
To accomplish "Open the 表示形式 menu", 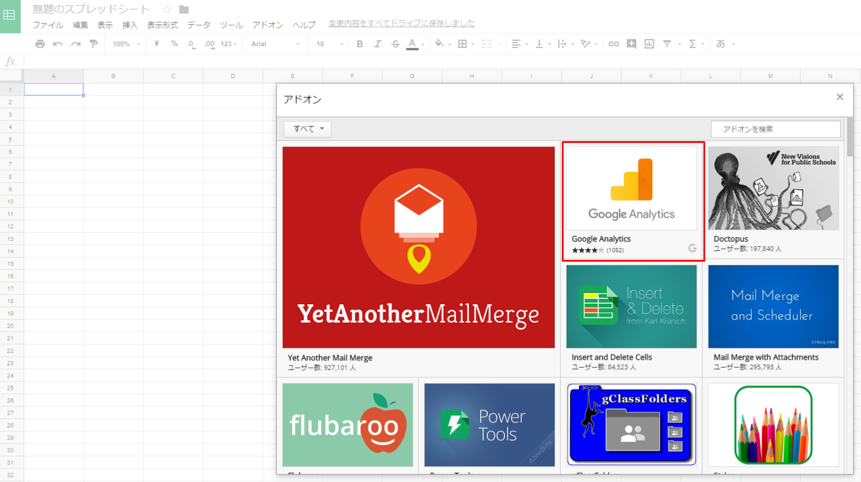I will coord(162,25).
